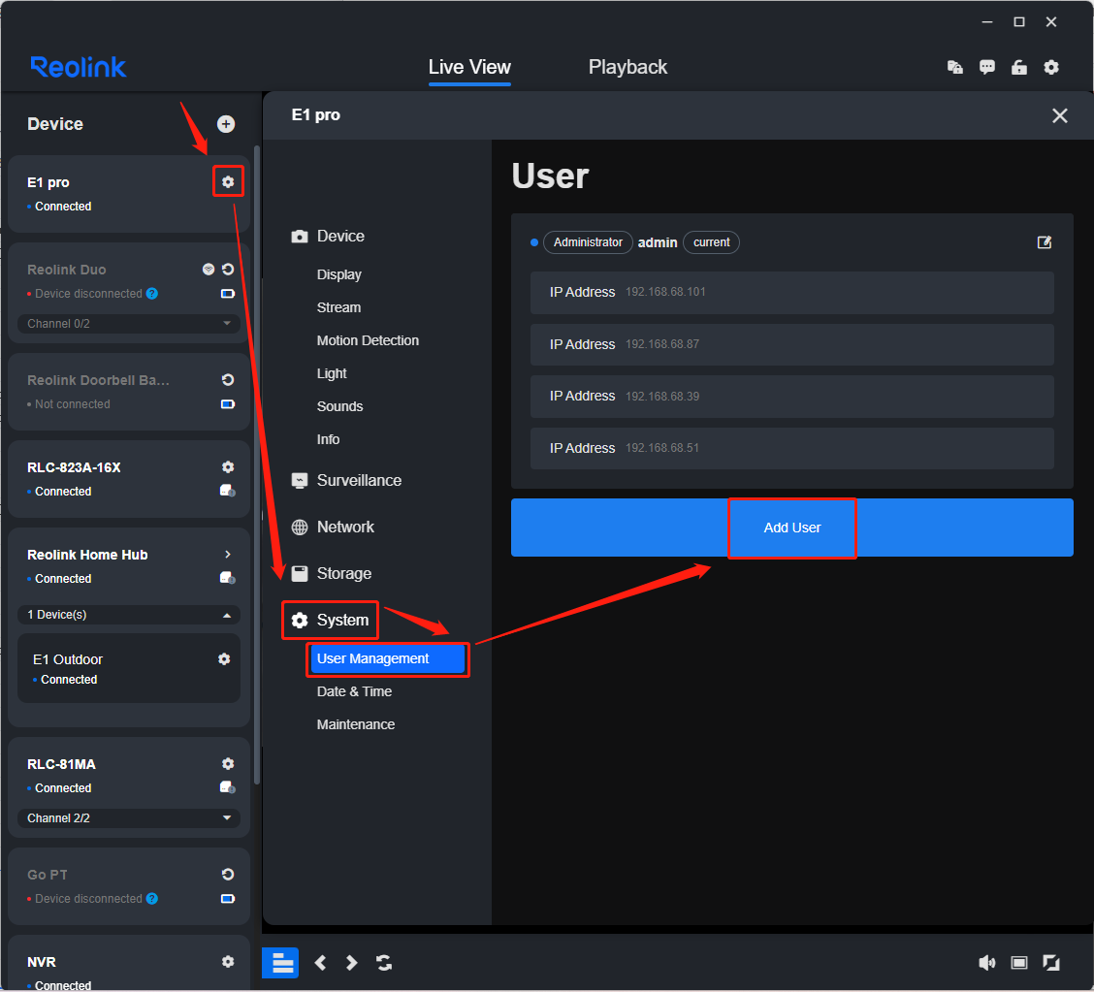1094x992 pixels.
Task: Click storage icon on RLC-81MA card
Action: [228, 787]
